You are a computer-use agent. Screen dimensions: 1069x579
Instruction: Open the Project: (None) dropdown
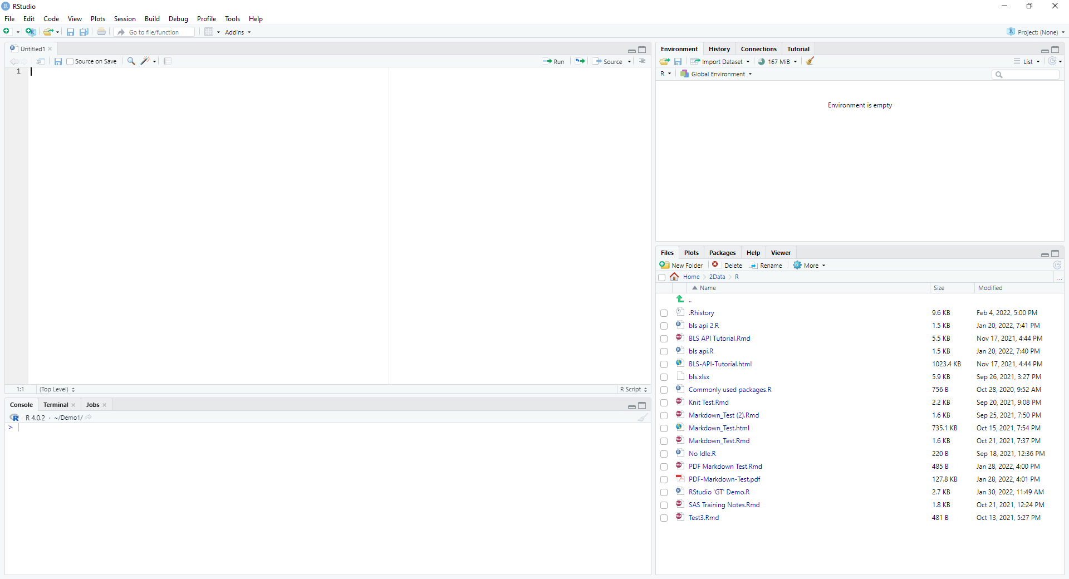pyautogui.click(x=1036, y=32)
